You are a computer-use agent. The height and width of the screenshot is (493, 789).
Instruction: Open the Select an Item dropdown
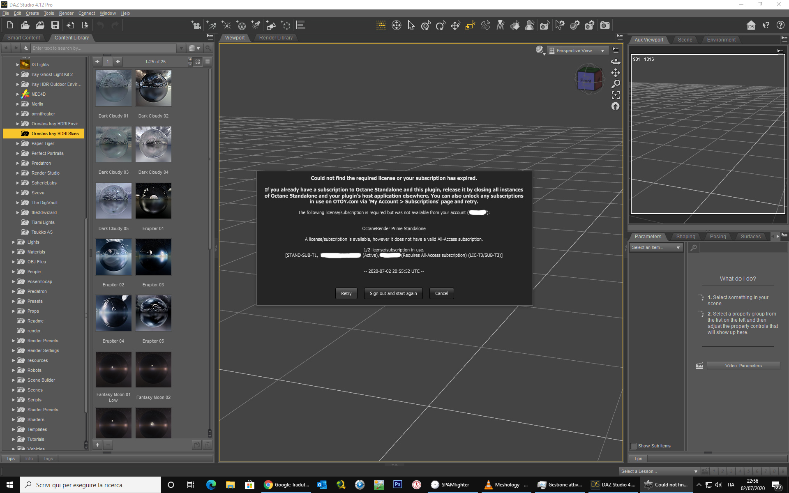click(656, 247)
